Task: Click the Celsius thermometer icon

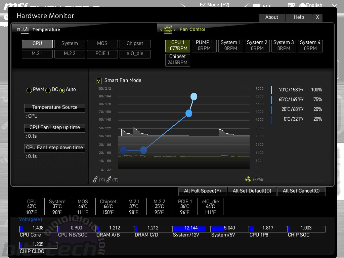Action: [95, 179]
